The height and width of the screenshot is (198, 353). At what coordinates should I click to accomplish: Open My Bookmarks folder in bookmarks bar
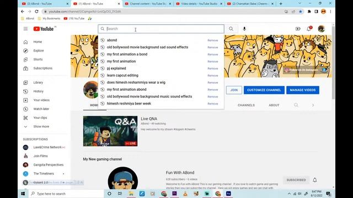(49, 18)
